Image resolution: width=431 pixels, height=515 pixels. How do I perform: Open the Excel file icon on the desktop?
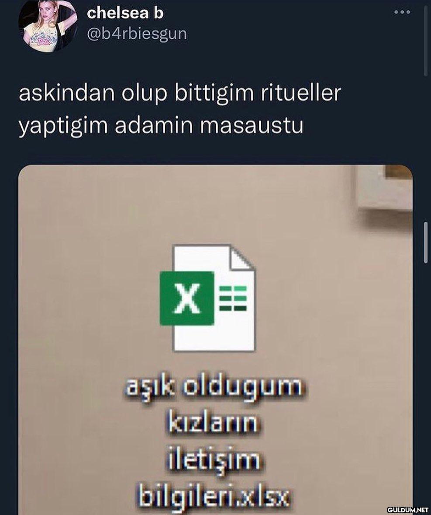coord(207,298)
